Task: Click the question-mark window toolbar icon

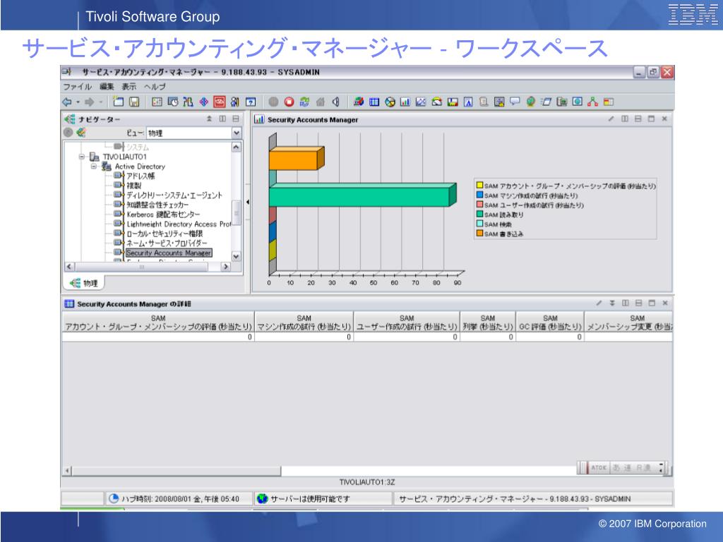Action: click(251, 102)
